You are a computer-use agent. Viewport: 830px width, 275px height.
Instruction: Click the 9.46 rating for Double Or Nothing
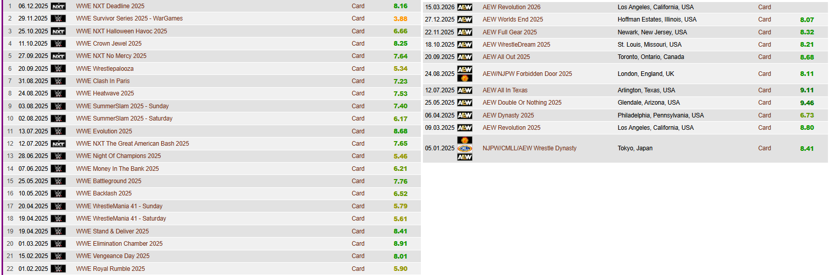coord(807,103)
